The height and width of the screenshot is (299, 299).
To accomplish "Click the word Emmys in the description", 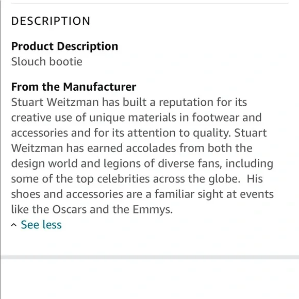I will click(153, 210).
